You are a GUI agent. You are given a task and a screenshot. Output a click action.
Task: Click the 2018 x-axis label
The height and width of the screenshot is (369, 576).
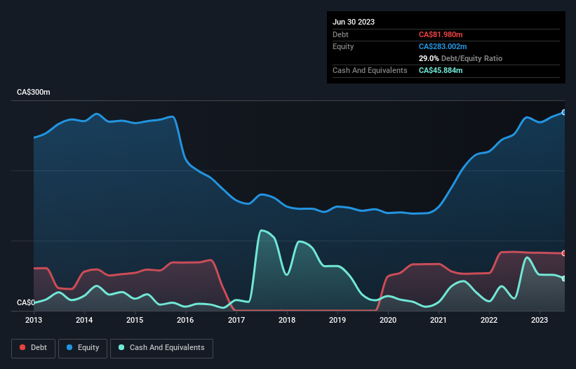tap(287, 320)
